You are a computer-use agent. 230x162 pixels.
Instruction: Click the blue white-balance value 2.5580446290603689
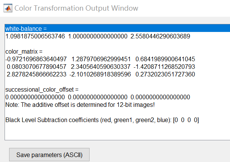click(x=160, y=36)
